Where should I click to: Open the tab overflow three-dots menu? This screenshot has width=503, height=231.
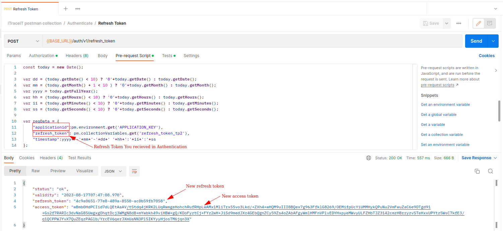coord(78,9)
